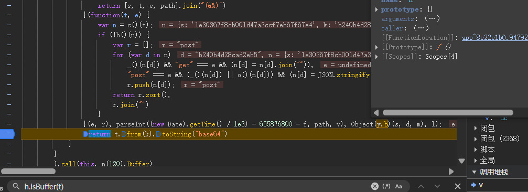Image resolution: width=528 pixels, height=192 pixels.
Task: Expand the prototype: {} property
Action: (377, 9)
